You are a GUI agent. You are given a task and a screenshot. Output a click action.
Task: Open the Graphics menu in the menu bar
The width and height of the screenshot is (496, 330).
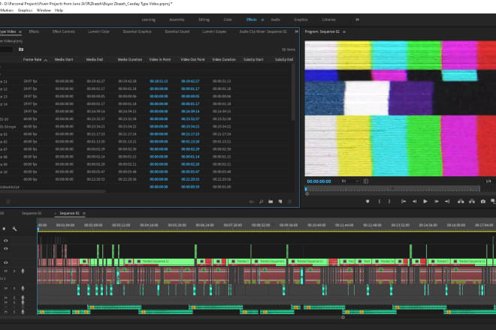click(25, 10)
